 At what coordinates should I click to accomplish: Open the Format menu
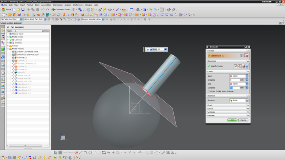point(30,5)
